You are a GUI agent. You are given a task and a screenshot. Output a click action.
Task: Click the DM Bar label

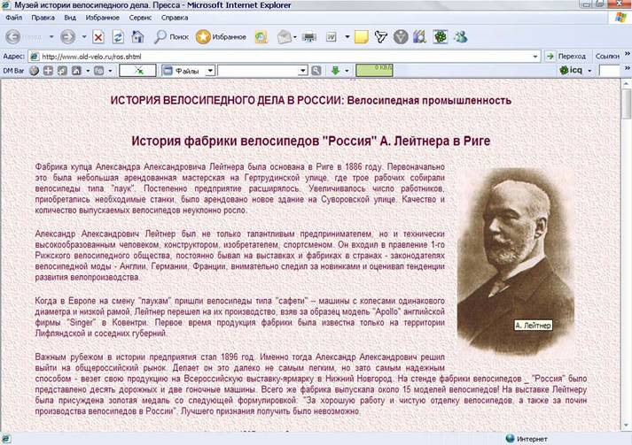(13, 71)
